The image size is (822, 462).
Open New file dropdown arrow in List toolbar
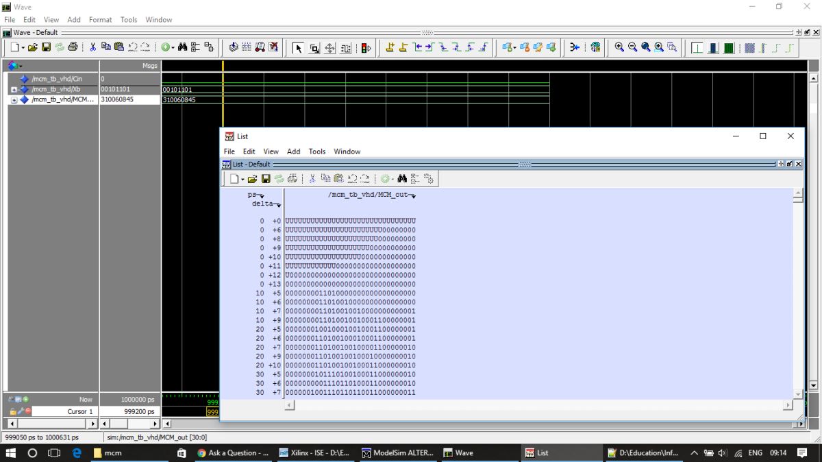pyautogui.click(x=242, y=180)
